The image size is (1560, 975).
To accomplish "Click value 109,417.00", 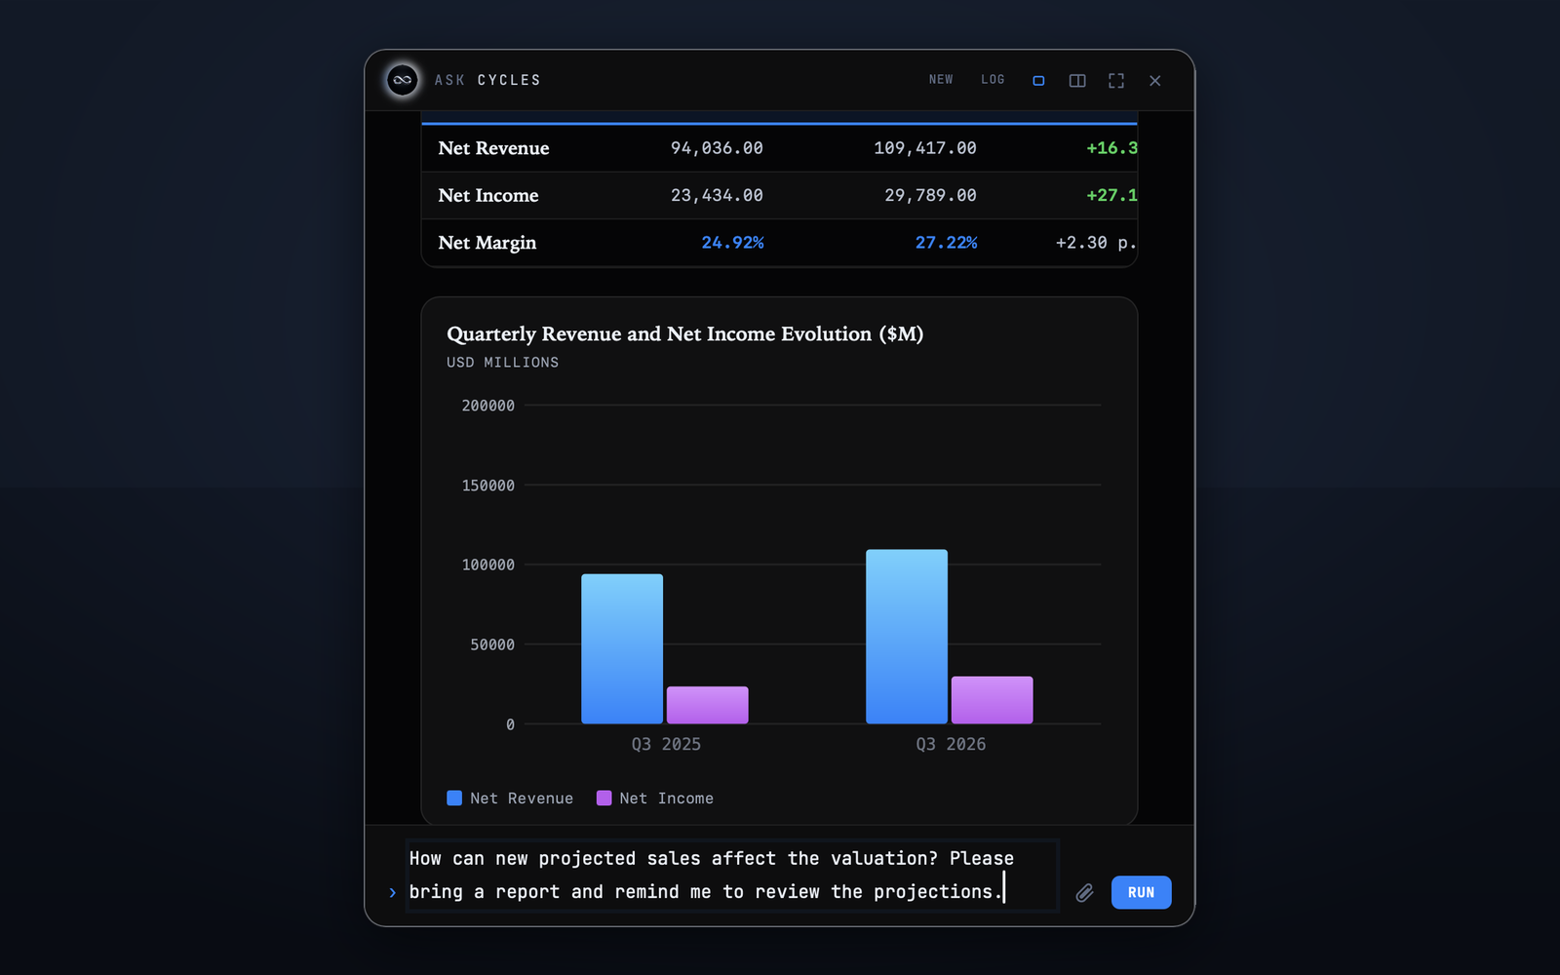I will point(925,148).
